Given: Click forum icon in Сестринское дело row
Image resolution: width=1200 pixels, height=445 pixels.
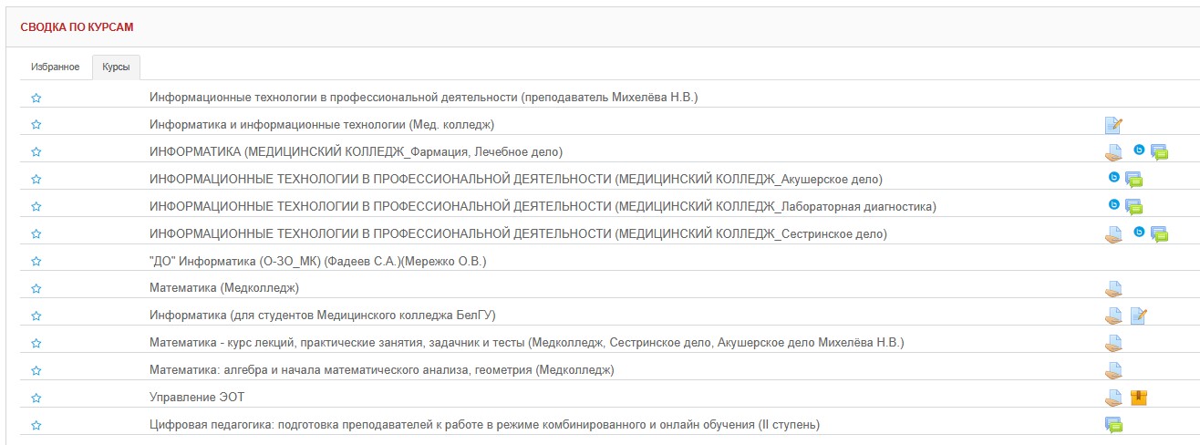Looking at the screenshot, I should click(x=1159, y=234).
